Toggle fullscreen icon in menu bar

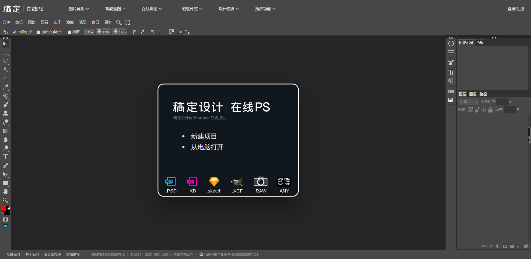128,23
